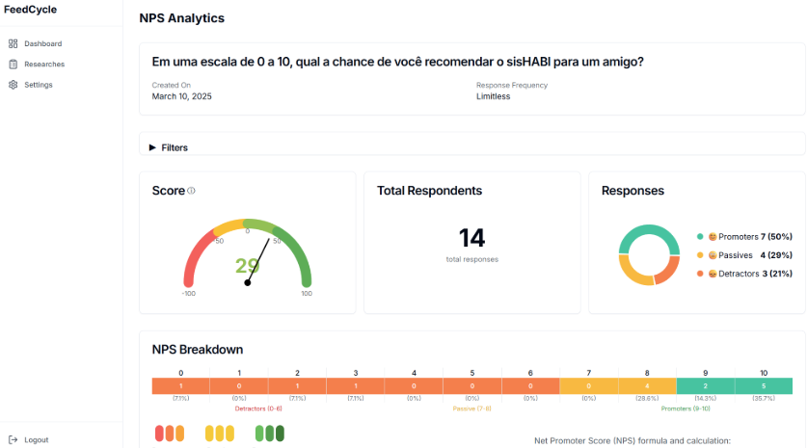Click the orange detractors donut segment

coord(669,272)
